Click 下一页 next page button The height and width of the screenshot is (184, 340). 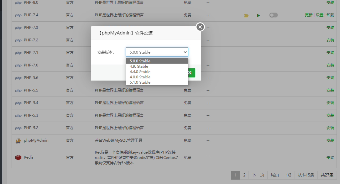[x=258, y=175]
